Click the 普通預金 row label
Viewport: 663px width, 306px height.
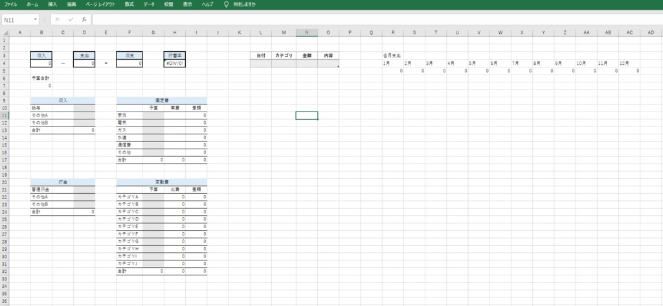pyautogui.click(x=41, y=189)
